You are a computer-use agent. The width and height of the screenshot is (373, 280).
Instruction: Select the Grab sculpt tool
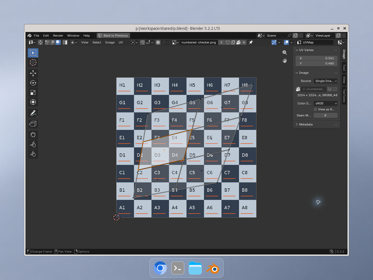(x=33, y=135)
